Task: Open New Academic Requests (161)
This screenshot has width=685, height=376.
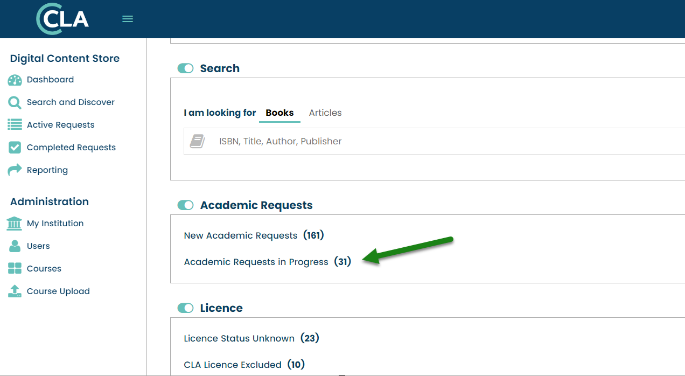Action: pos(254,235)
